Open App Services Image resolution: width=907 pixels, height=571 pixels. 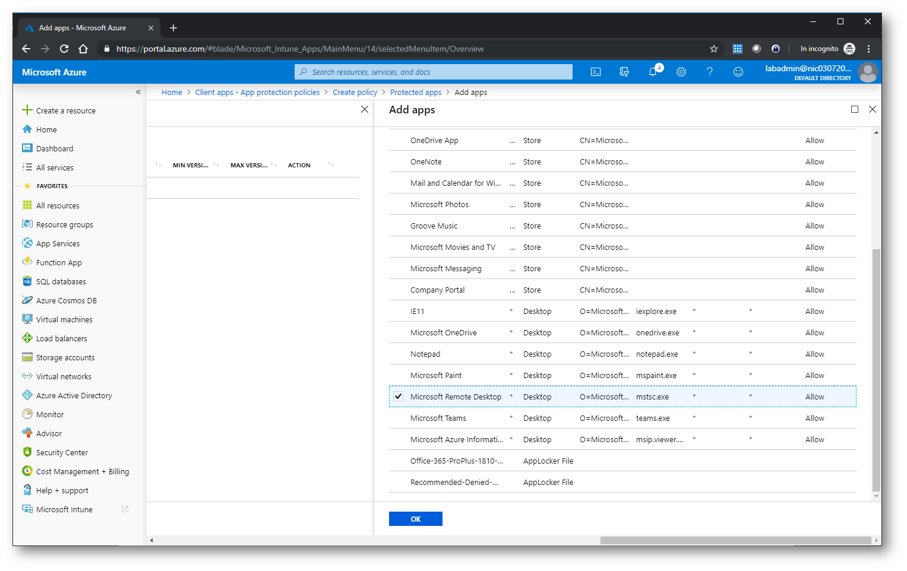click(x=58, y=243)
